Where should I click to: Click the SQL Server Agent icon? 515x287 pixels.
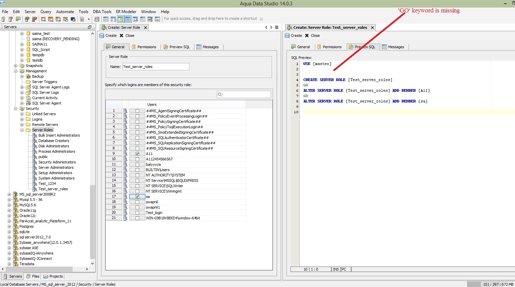(28, 103)
